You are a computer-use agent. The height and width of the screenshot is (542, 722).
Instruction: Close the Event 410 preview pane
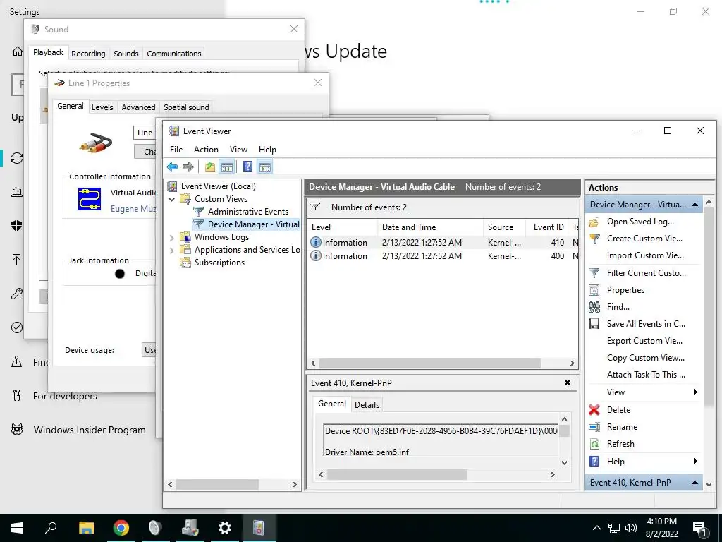coord(568,383)
